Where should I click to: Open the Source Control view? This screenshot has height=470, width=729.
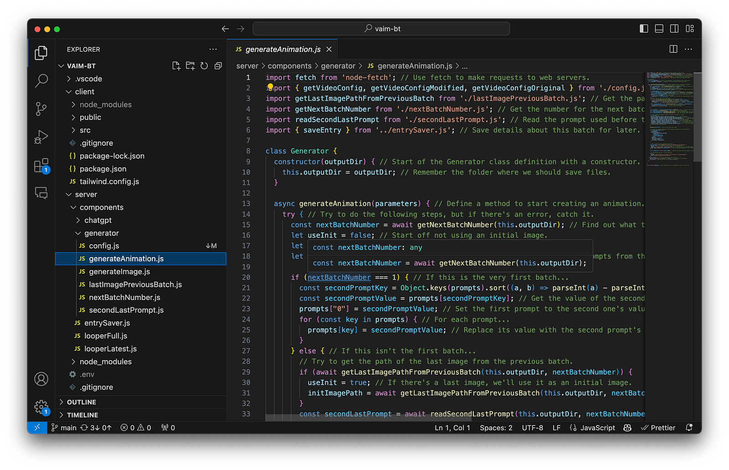pyautogui.click(x=41, y=109)
